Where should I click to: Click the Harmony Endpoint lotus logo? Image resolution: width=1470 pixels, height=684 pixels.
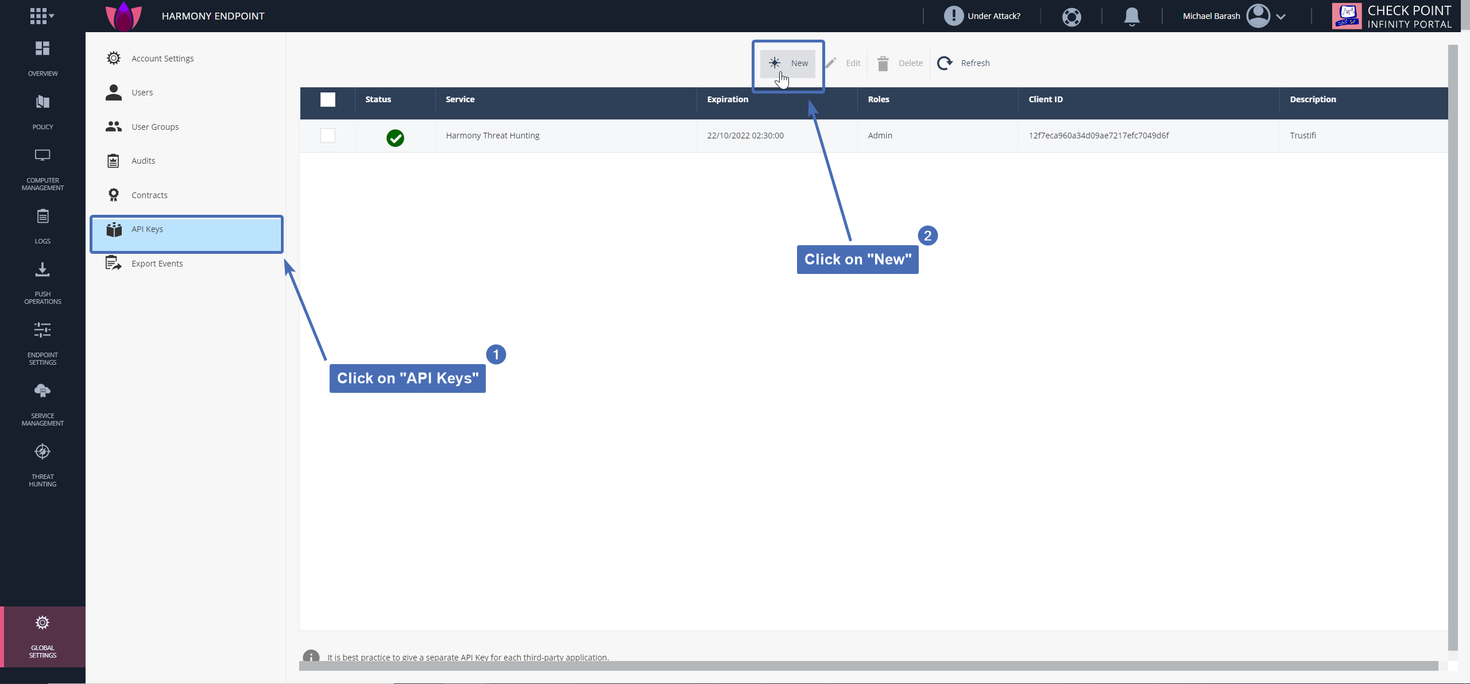123,16
